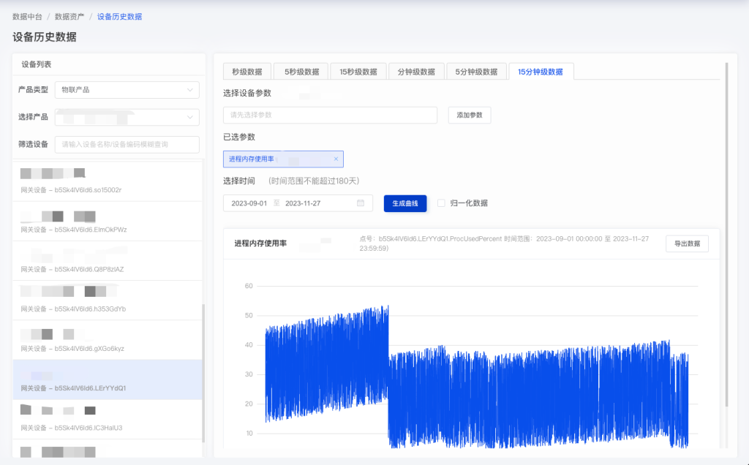
Task: Click the blue 进程内存使用率 data chart
Action: pos(475,366)
